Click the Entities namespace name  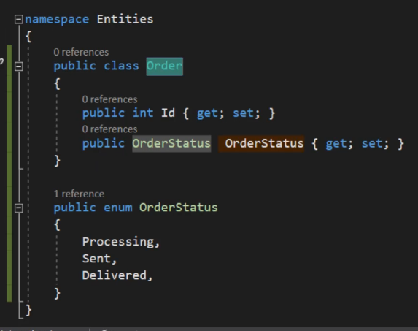click(x=125, y=19)
